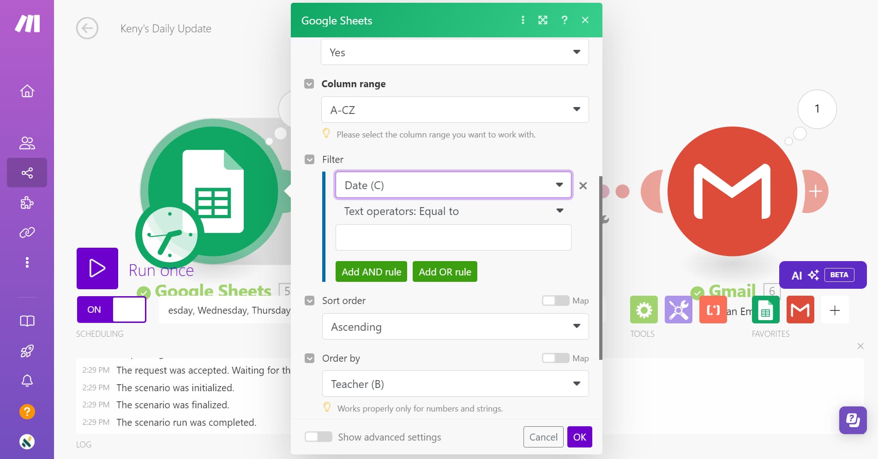Viewport: 878px width, 459px height.
Task: Select Google Sheets in Favorites
Action: pos(766,310)
